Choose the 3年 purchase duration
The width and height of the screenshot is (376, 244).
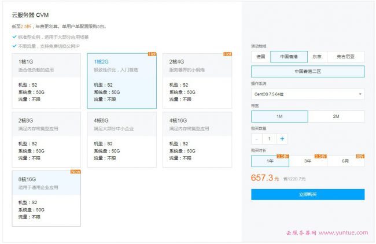click(308, 161)
